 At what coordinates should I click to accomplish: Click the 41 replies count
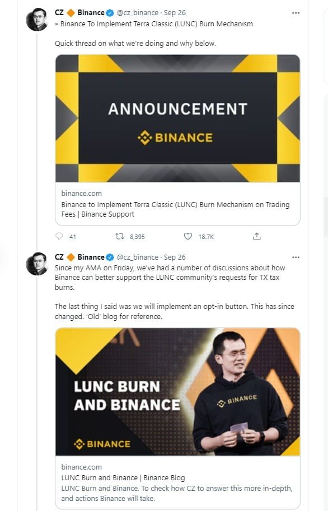pos(72,236)
